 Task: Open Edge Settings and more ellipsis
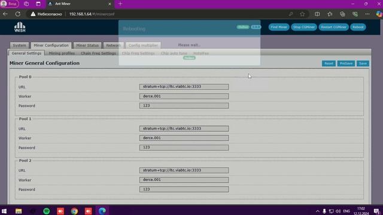coord(367,14)
